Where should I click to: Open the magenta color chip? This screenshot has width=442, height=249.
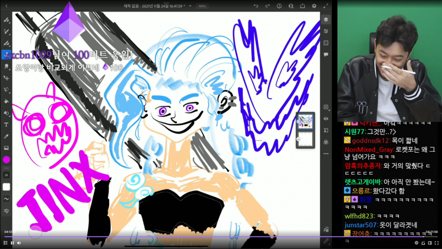[x=6, y=159]
